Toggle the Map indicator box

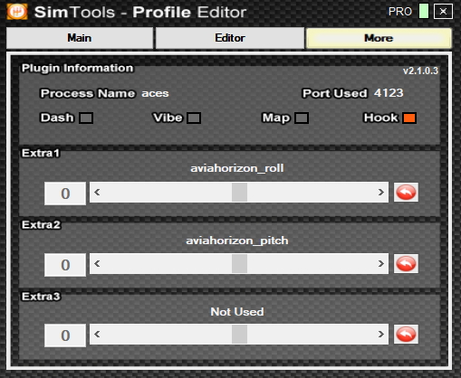(x=302, y=118)
